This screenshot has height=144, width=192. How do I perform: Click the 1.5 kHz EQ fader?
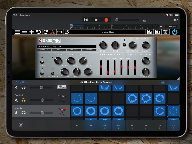pyautogui.click(x=121, y=68)
